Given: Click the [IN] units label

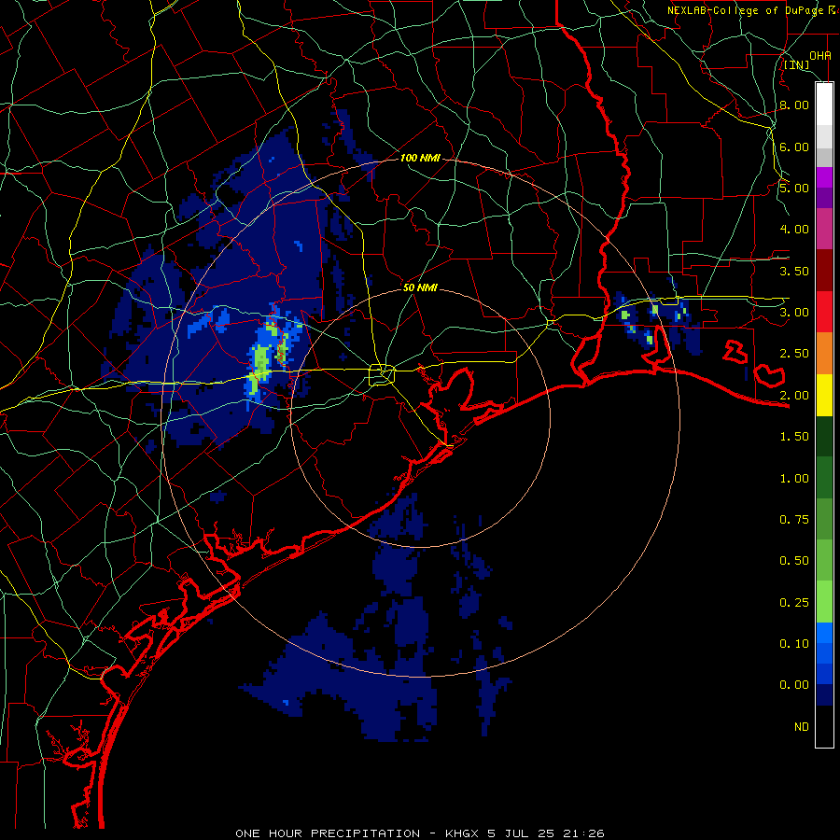Looking at the screenshot, I should pos(797,64).
